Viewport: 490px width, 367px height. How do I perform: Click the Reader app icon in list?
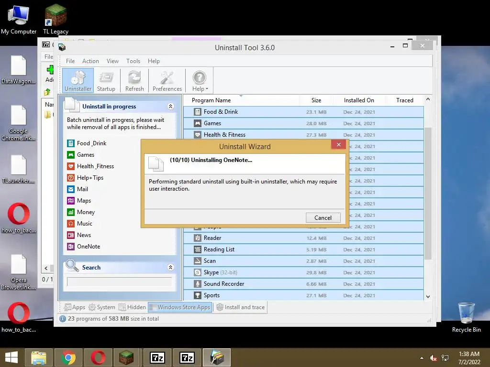coord(198,238)
